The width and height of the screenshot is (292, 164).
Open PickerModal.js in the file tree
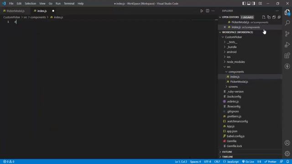point(239,82)
